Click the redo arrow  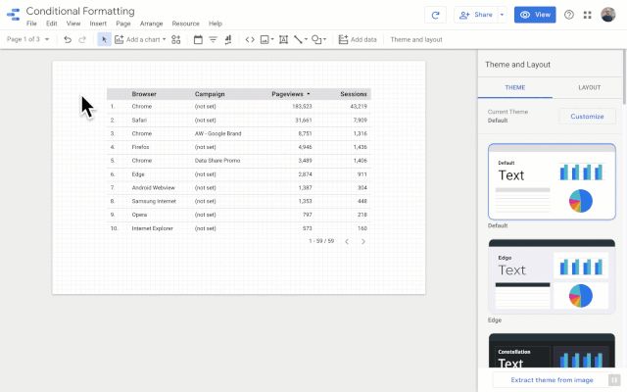82,39
